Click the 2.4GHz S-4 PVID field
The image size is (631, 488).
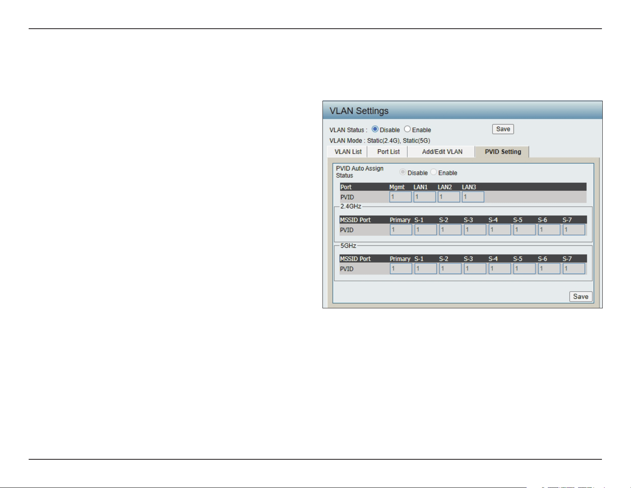[500, 229]
